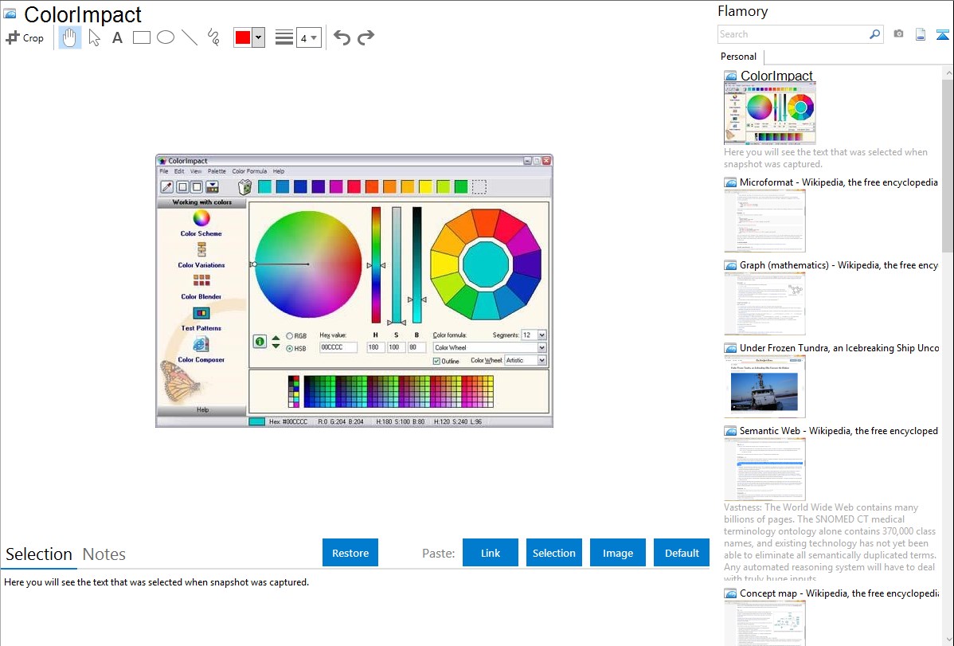
Task: Pick the text annotation tool
Action: point(117,37)
